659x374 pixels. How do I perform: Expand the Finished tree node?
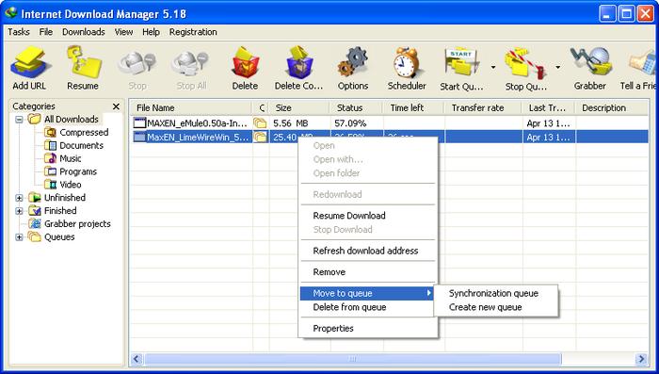pos(19,211)
